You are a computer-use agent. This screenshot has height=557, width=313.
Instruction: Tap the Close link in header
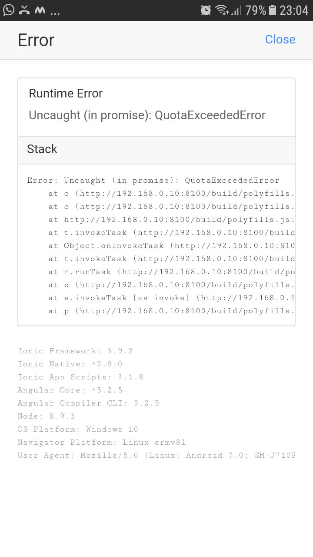[280, 40]
